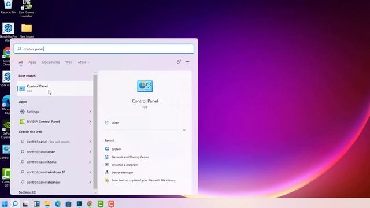Open Task View on the taskbar
The image size is (370, 208).
click(25, 204)
